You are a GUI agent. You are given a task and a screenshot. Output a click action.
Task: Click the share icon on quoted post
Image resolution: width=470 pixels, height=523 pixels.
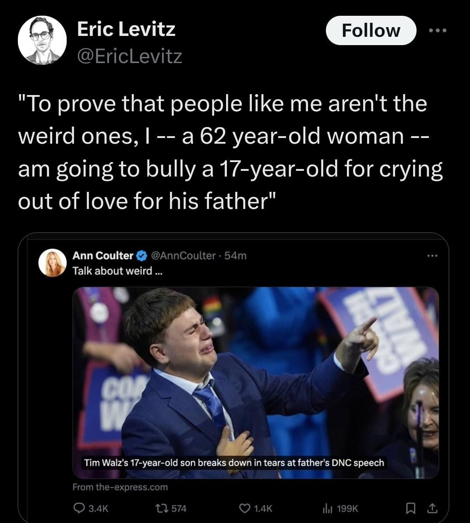431,508
